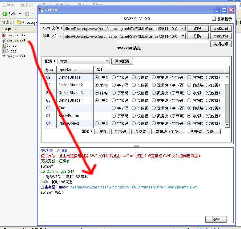Select 数据块（仅位置）radio for DefineShape4 row

point(189,100)
